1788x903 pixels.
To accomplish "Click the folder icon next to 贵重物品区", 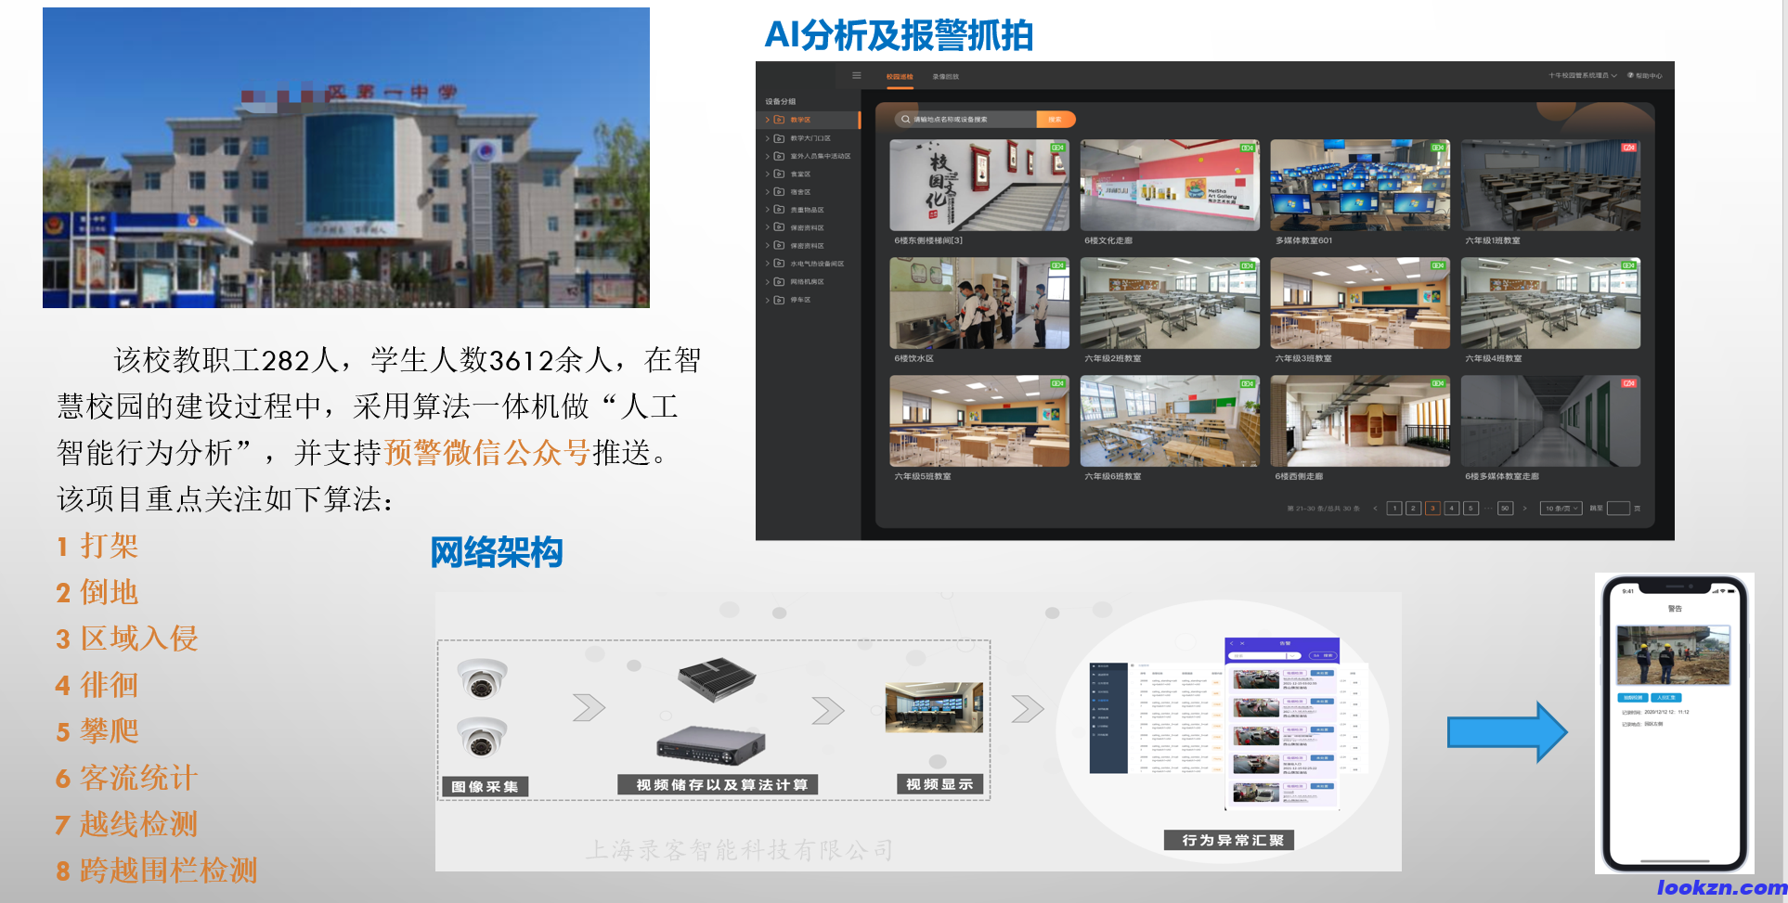I will (x=779, y=210).
